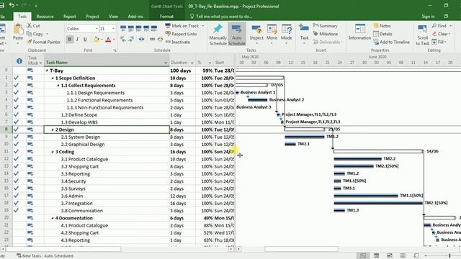Click the Undo arrow in quick access toolbar
461x259 pixels.
(x=12, y=5)
